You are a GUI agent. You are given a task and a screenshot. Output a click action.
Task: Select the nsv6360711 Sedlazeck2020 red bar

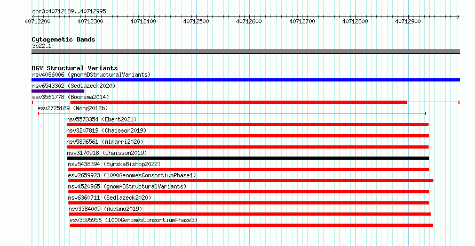pos(249,203)
